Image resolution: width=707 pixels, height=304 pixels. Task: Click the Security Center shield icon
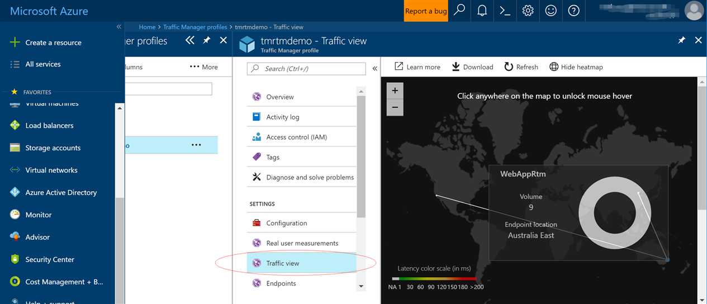coord(15,259)
